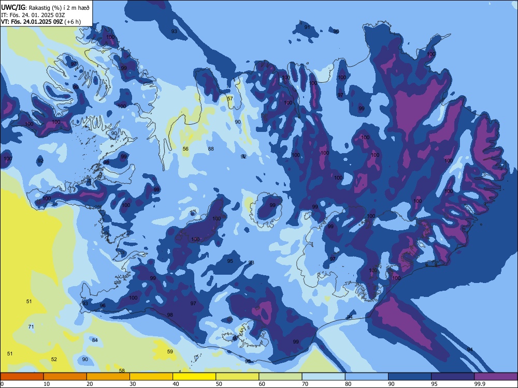Click the humidity value 71 over the ocean
This screenshot has height=388, width=518.
point(31,326)
